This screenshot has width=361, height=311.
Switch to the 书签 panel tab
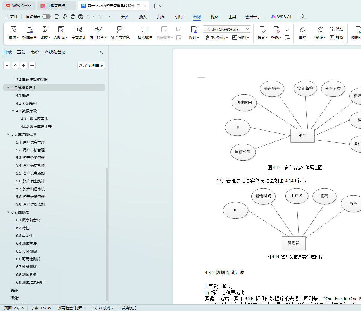35,52
